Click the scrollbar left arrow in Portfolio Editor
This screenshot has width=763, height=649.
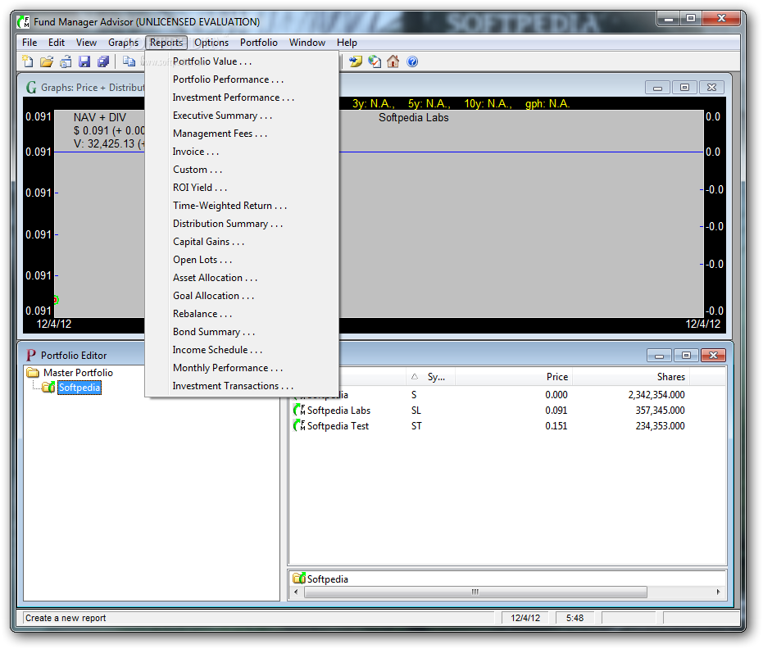[297, 592]
